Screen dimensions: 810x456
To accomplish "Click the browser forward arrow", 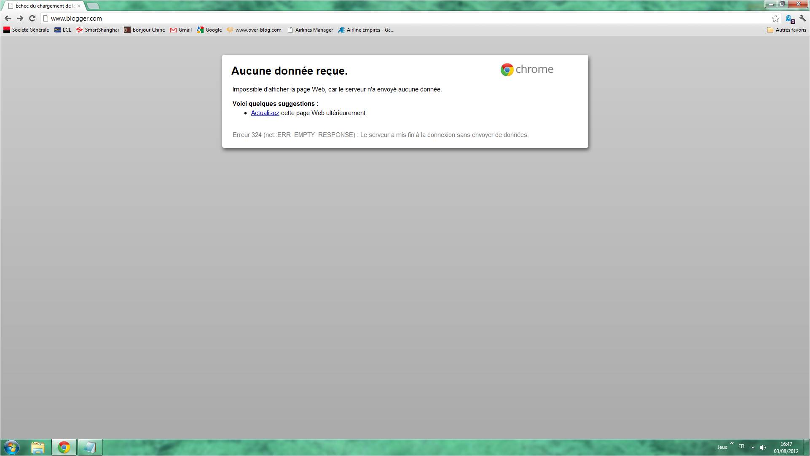I will click(x=20, y=18).
